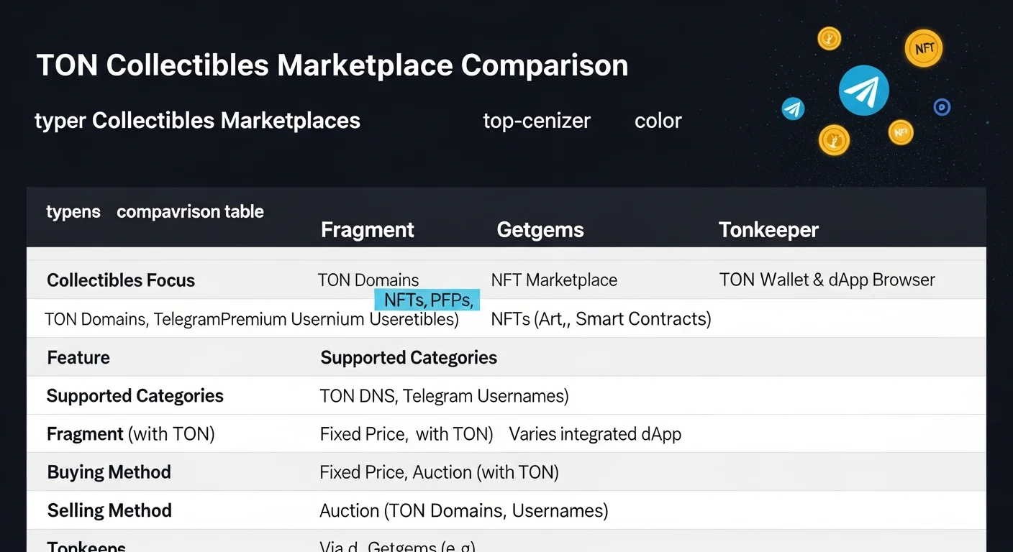Click the gold NFT coin at top right
The image size is (1013, 552).
[923, 48]
